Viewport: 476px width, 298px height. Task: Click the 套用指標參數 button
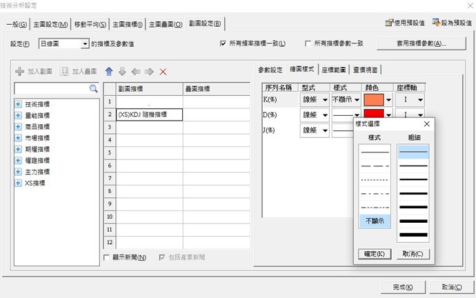click(x=412, y=43)
